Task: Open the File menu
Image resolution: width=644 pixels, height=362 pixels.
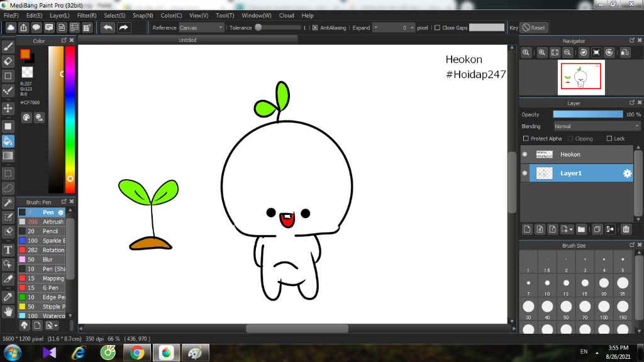Action: click(x=11, y=16)
